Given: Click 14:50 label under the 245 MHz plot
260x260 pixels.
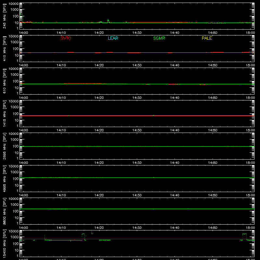Looking at the screenshot, I should click(213, 33).
